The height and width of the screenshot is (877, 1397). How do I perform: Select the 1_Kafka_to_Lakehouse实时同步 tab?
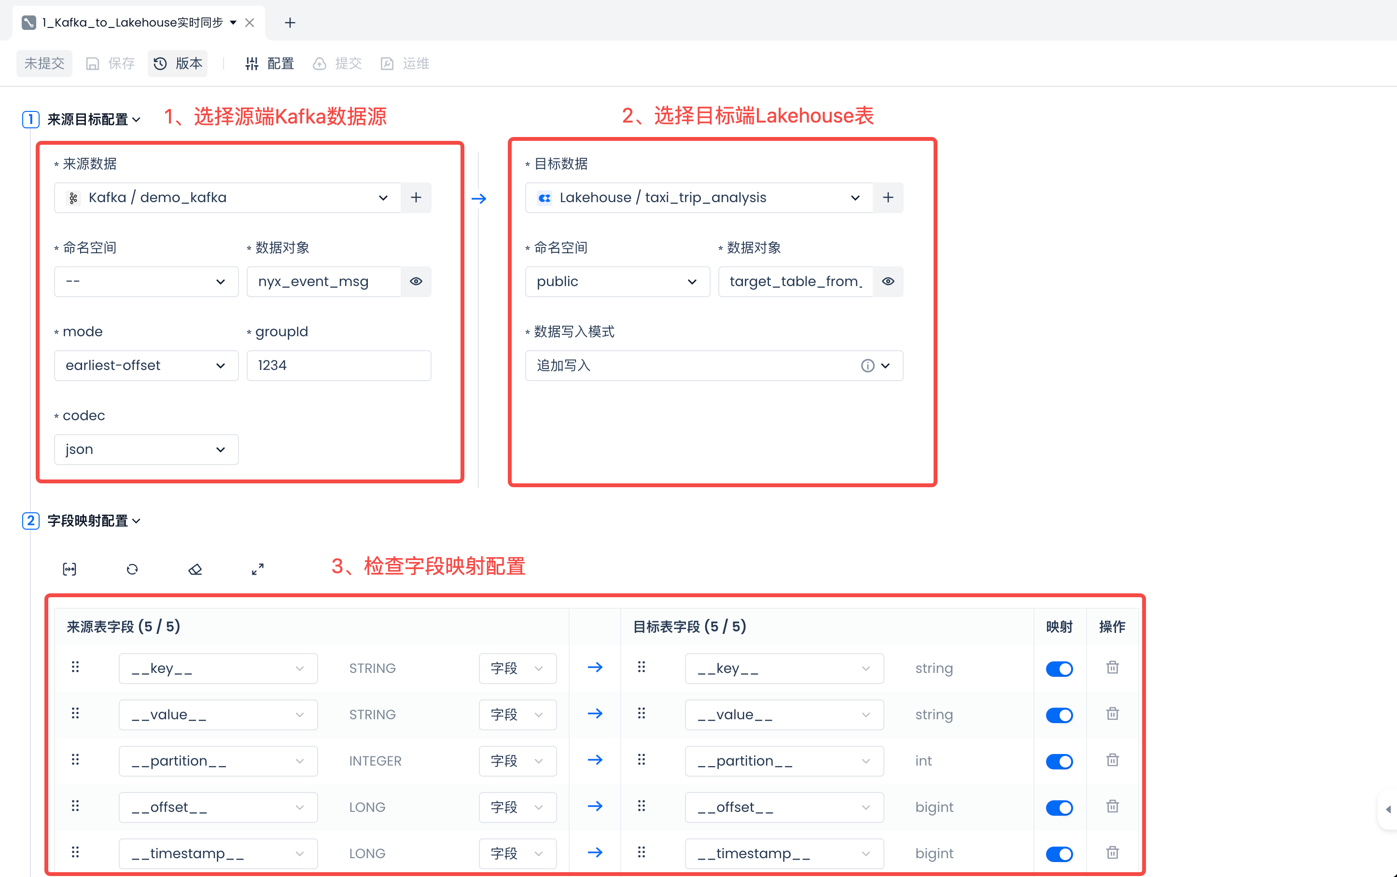point(132,23)
